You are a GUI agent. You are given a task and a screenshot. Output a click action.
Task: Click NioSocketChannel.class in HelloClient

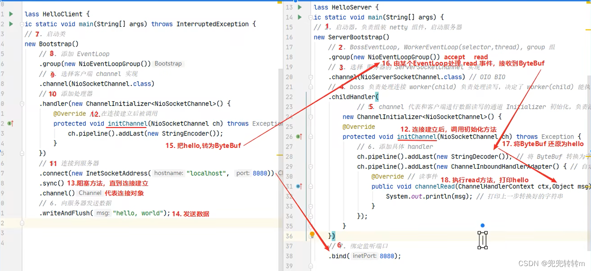pyautogui.click(x=111, y=84)
